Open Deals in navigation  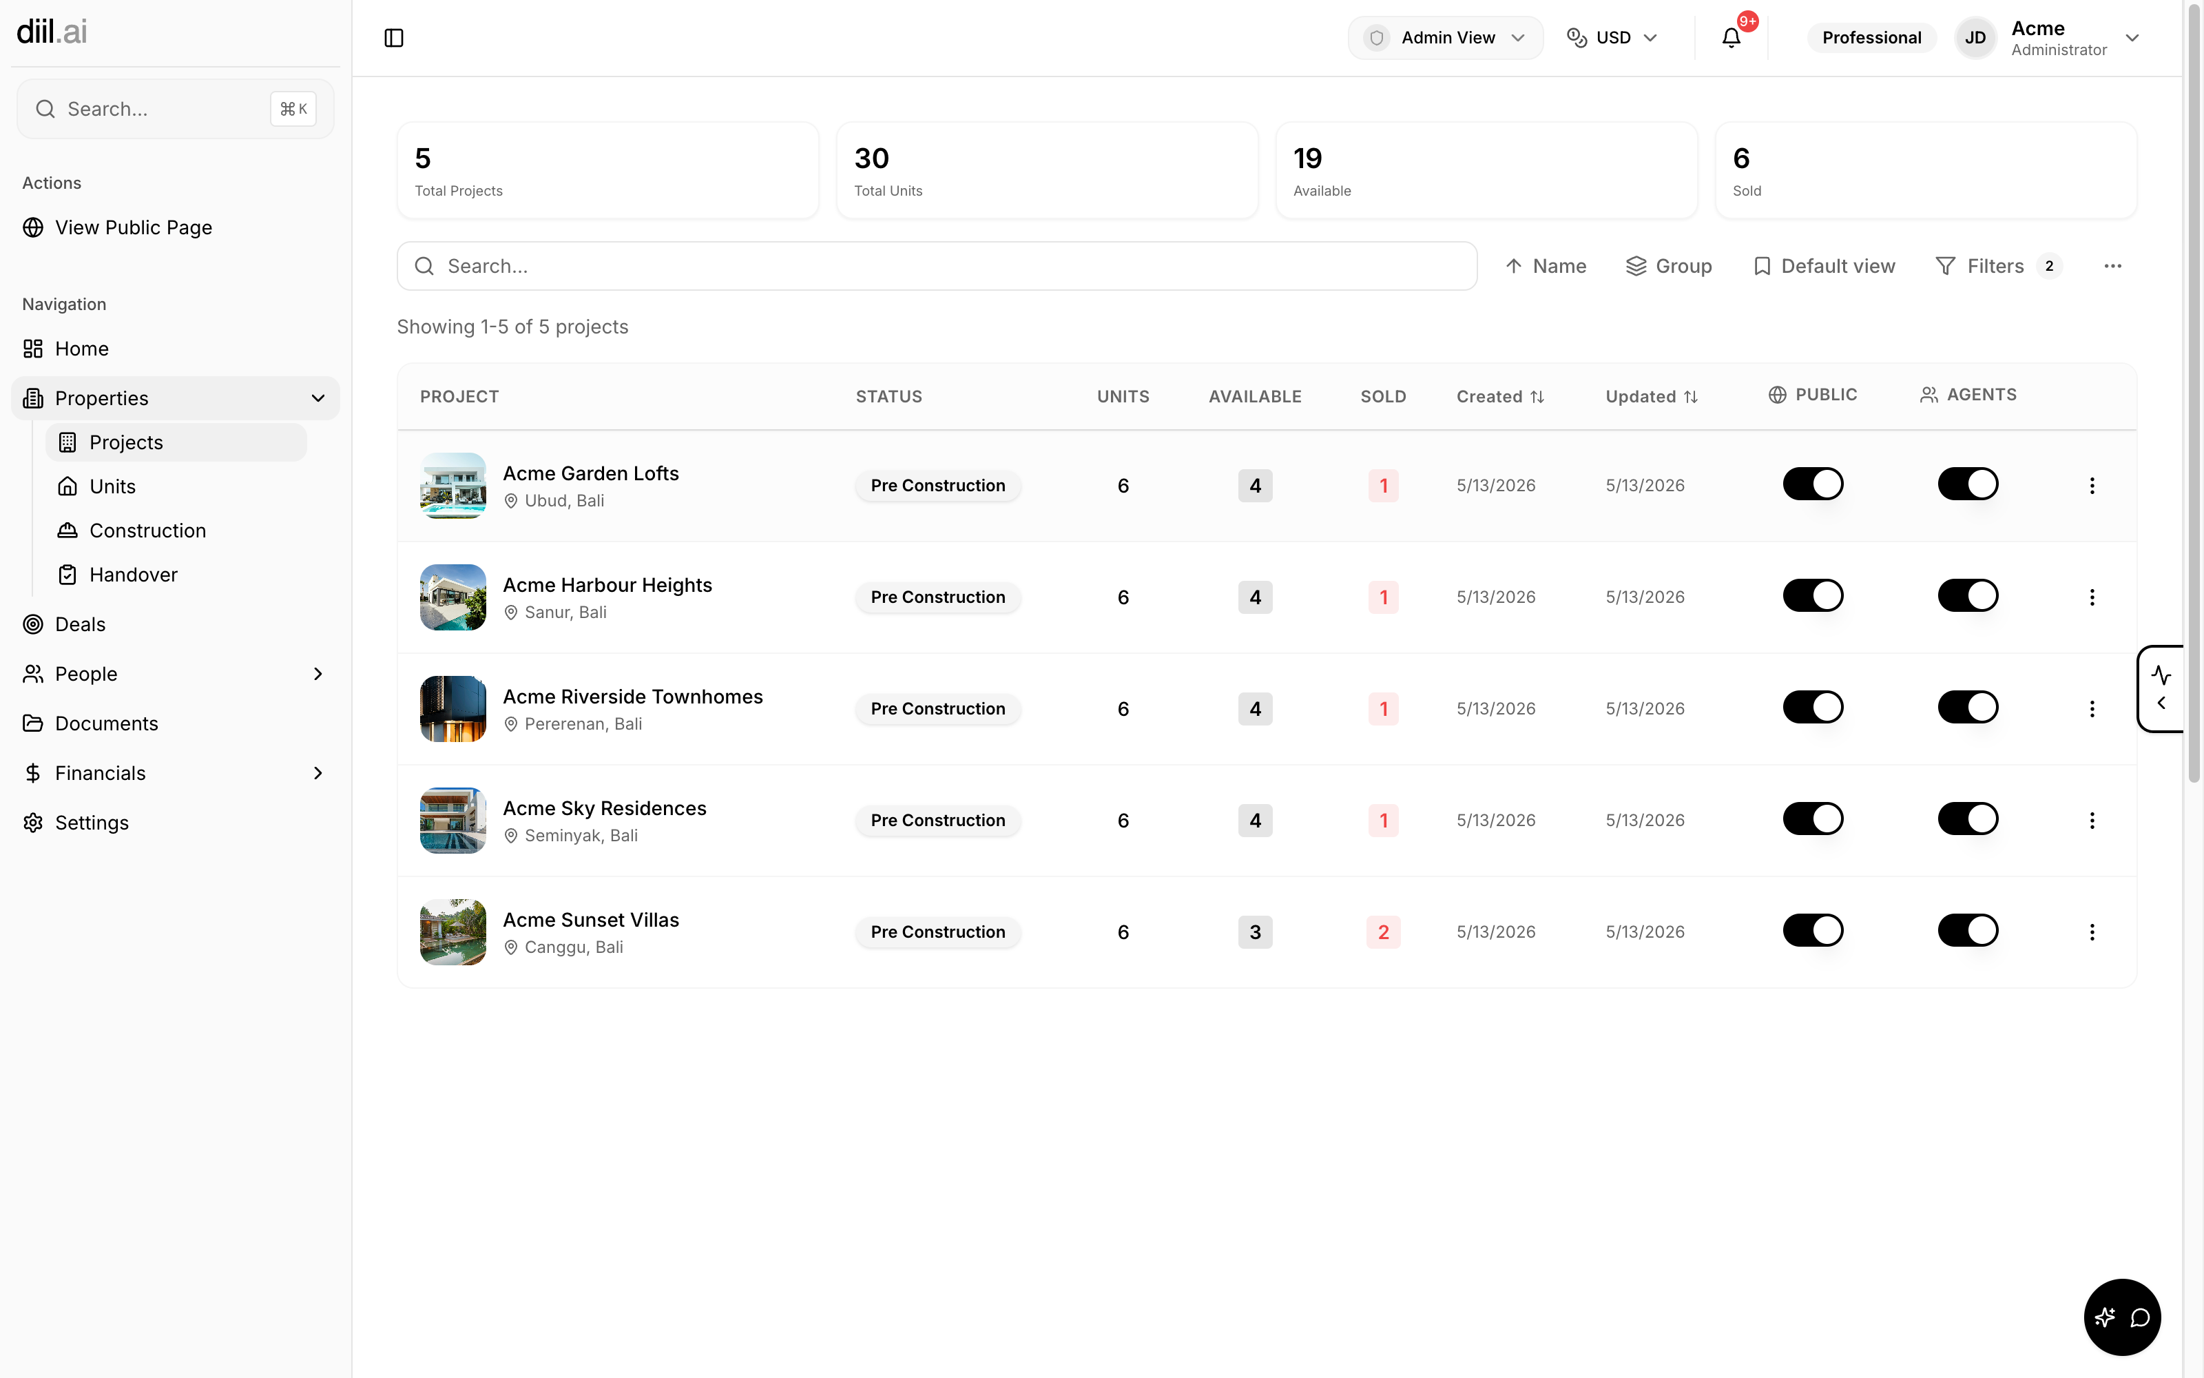click(175, 624)
